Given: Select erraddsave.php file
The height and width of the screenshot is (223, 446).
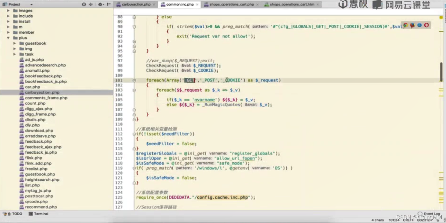Looking at the screenshot, I should pyautogui.click(x=40, y=136).
